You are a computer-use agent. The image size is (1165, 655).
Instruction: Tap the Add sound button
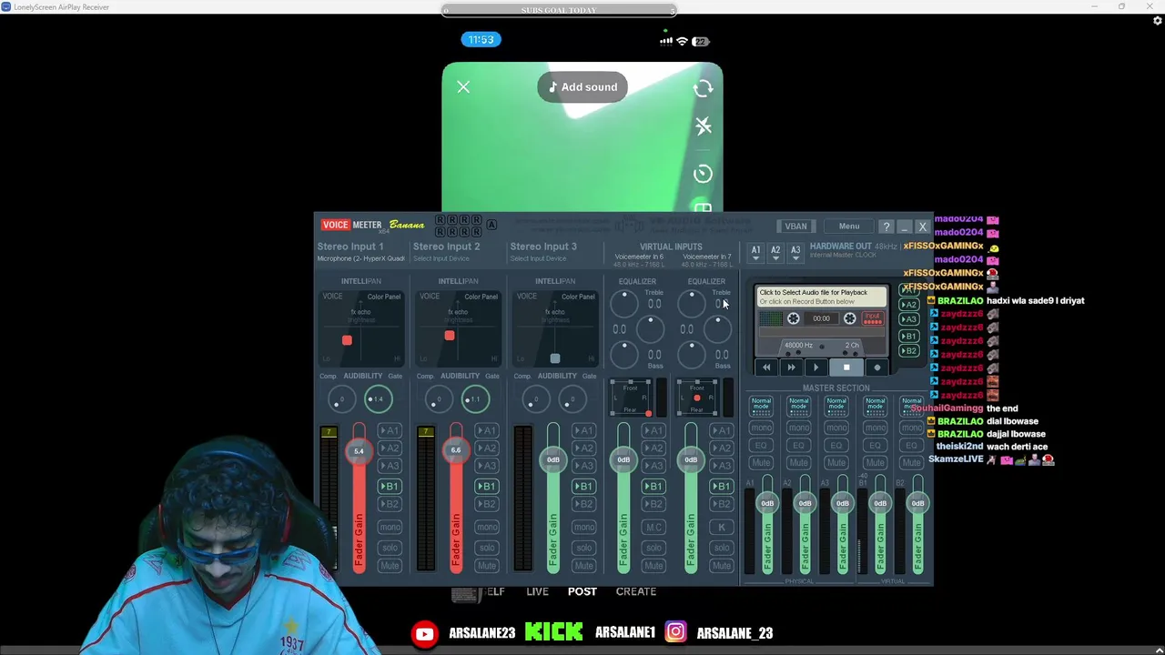tap(582, 87)
